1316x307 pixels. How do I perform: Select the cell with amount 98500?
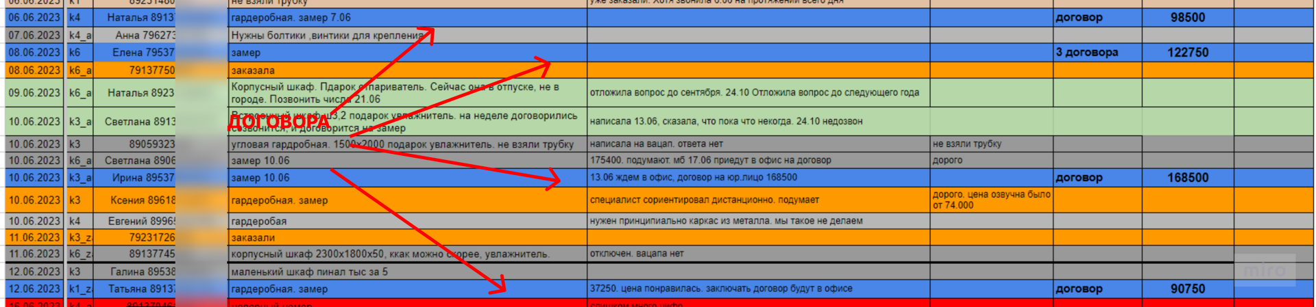tap(1187, 18)
